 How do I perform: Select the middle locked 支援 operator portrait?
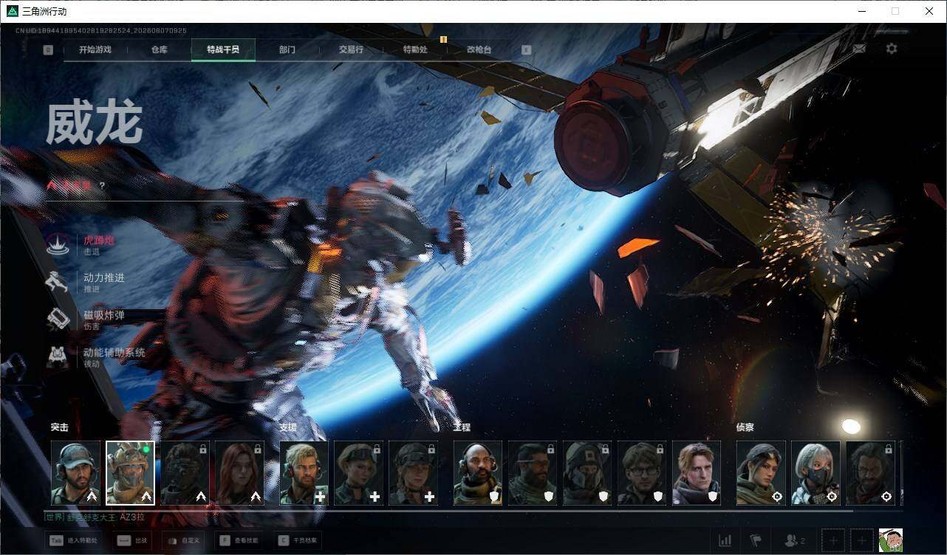point(358,473)
